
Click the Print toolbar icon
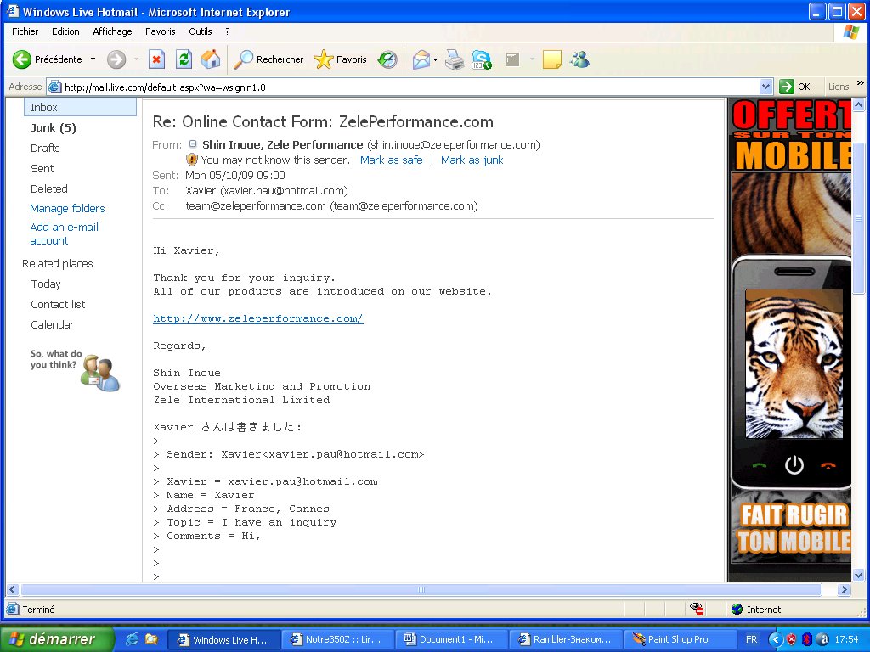[455, 59]
